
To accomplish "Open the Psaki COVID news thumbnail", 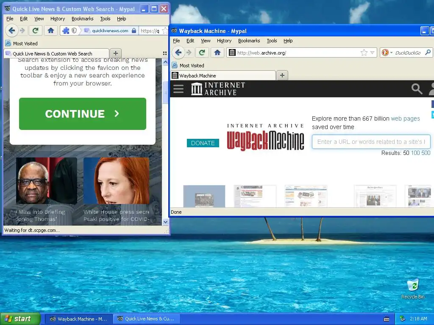I will click(116, 181).
